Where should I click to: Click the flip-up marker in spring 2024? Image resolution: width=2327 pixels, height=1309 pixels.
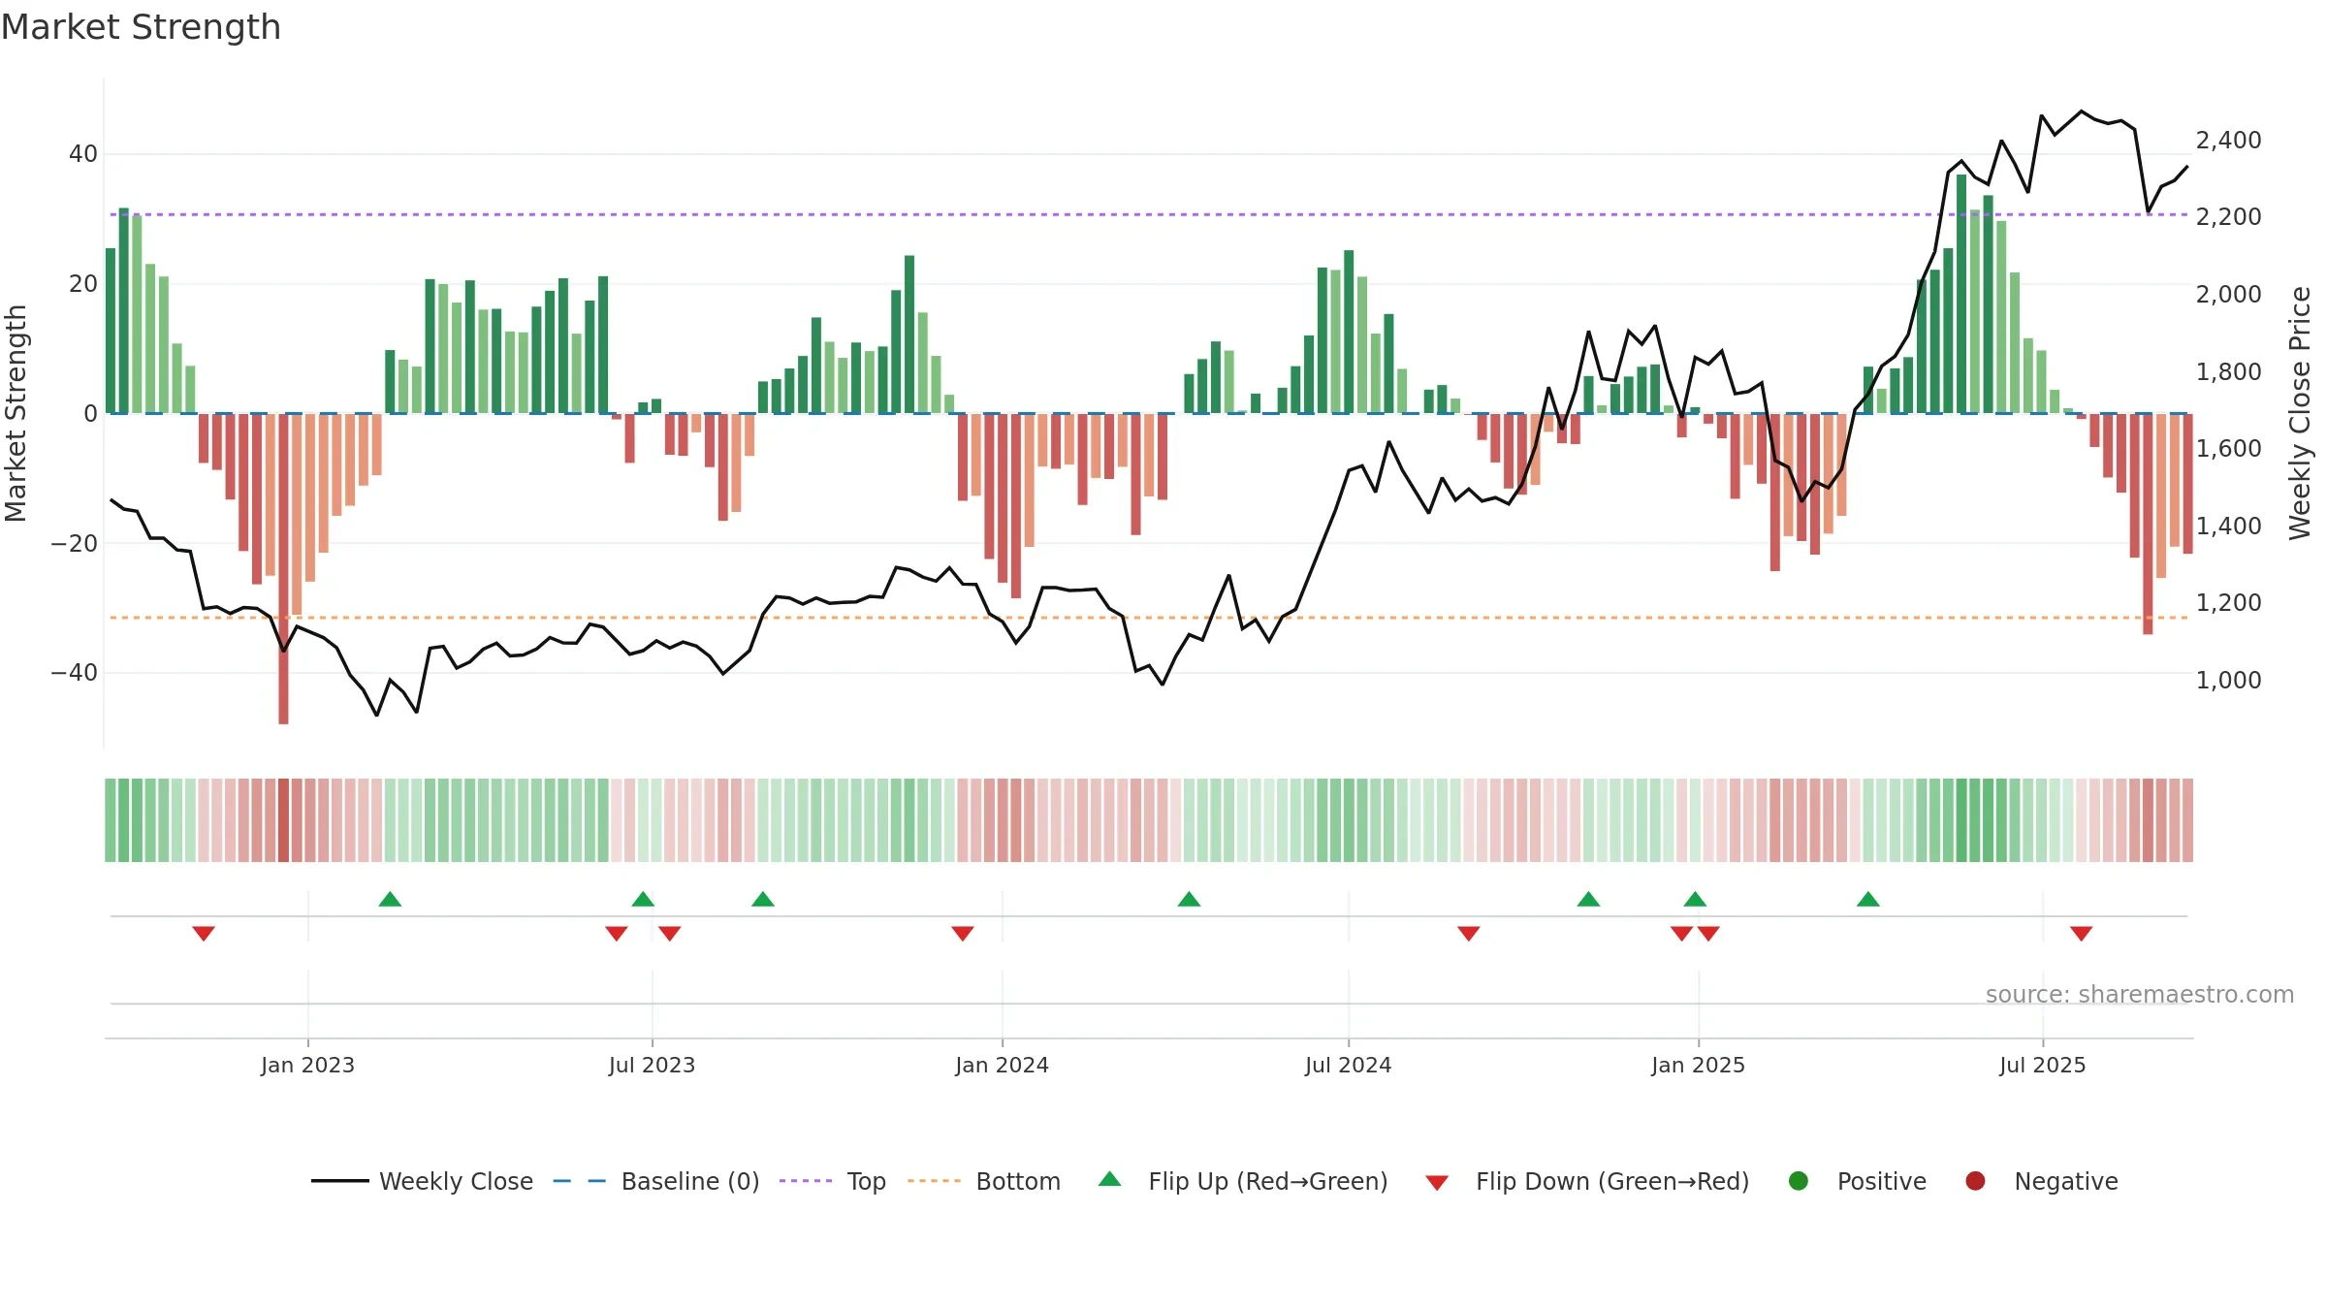click(1189, 899)
